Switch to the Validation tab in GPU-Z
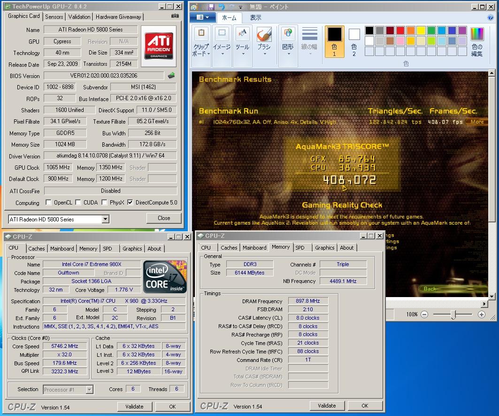Image resolution: width=499 pixels, height=416 pixels. pos(79,16)
